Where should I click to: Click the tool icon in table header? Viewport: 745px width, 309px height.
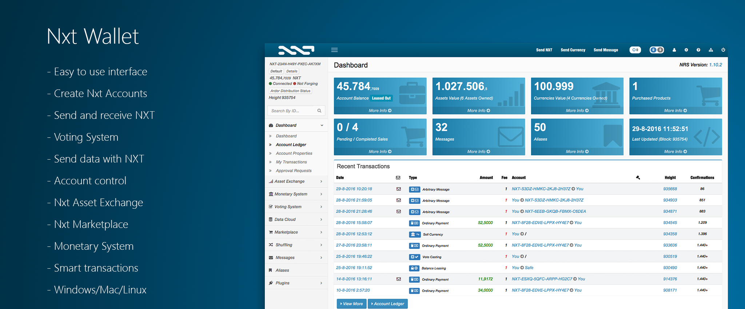pos(638,177)
